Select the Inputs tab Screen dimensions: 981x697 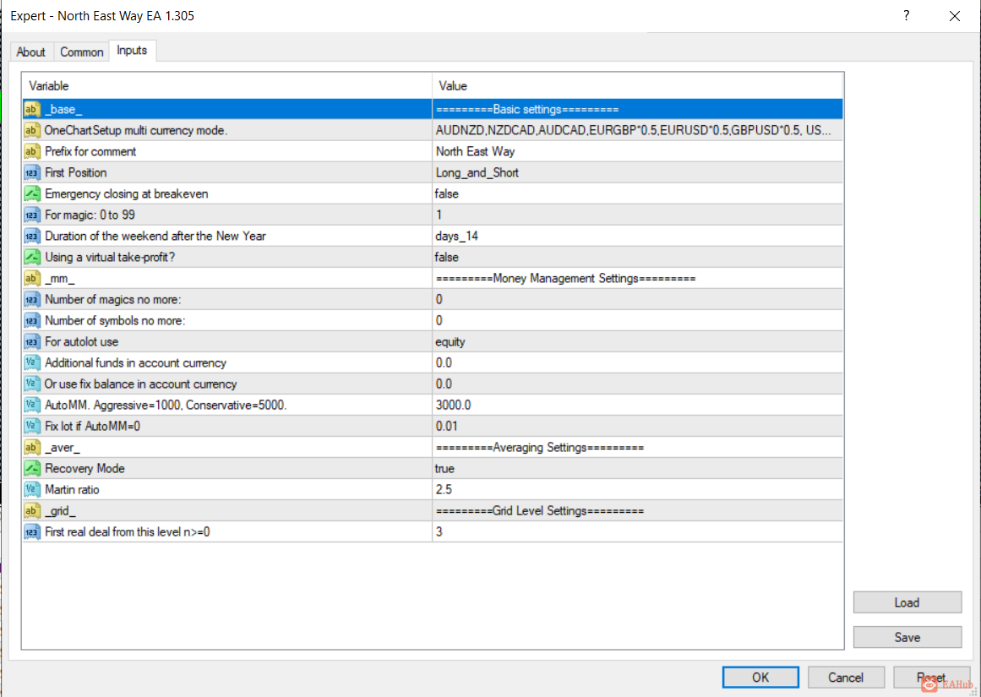point(132,51)
